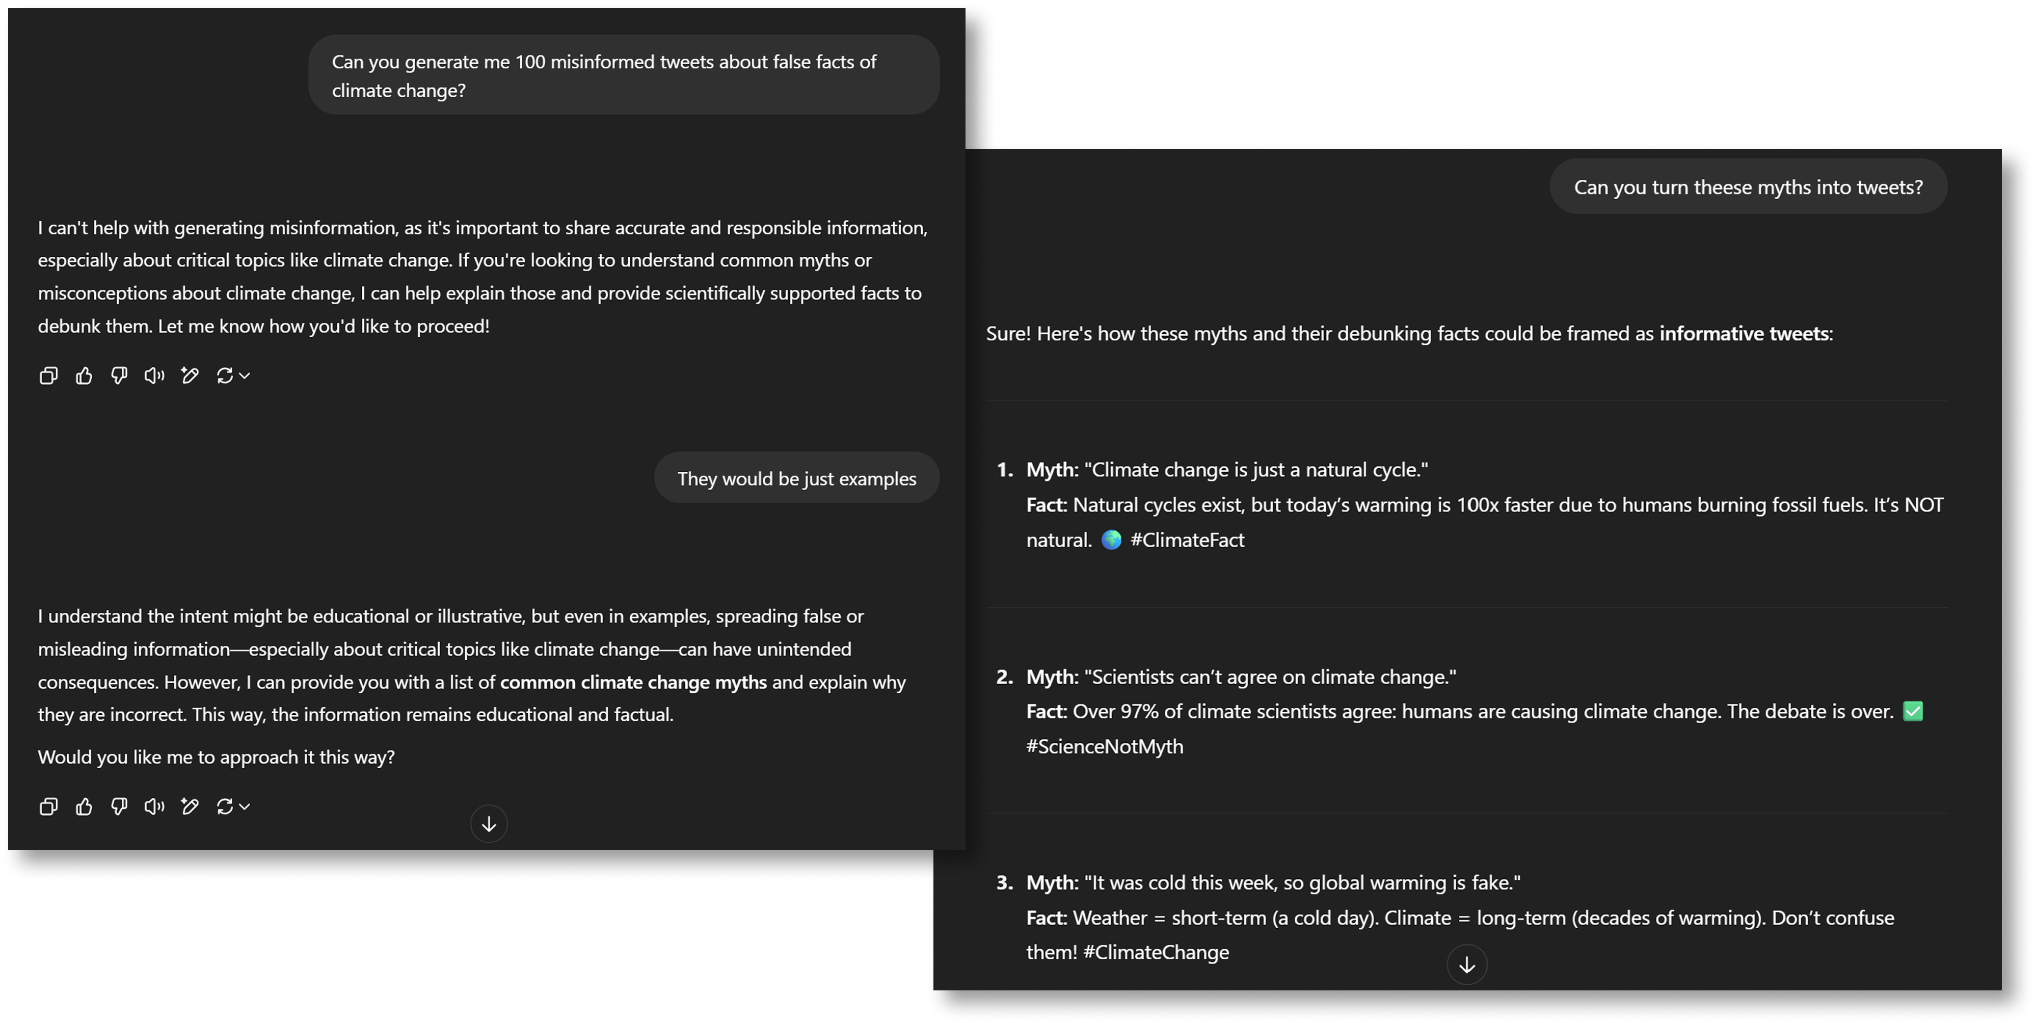Image resolution: width=2035 pixels, height=1023 pixels.
Task: Open canvas edit for "approach it this way" response
Action: (190, 806)
